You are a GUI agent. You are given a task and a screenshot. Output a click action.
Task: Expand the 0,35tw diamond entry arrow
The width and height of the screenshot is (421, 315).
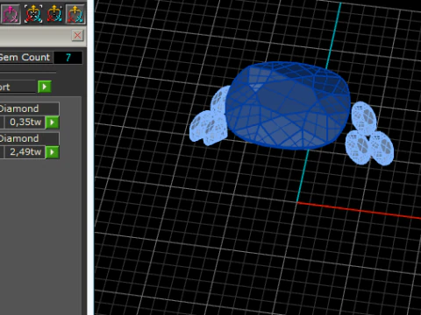53,122
